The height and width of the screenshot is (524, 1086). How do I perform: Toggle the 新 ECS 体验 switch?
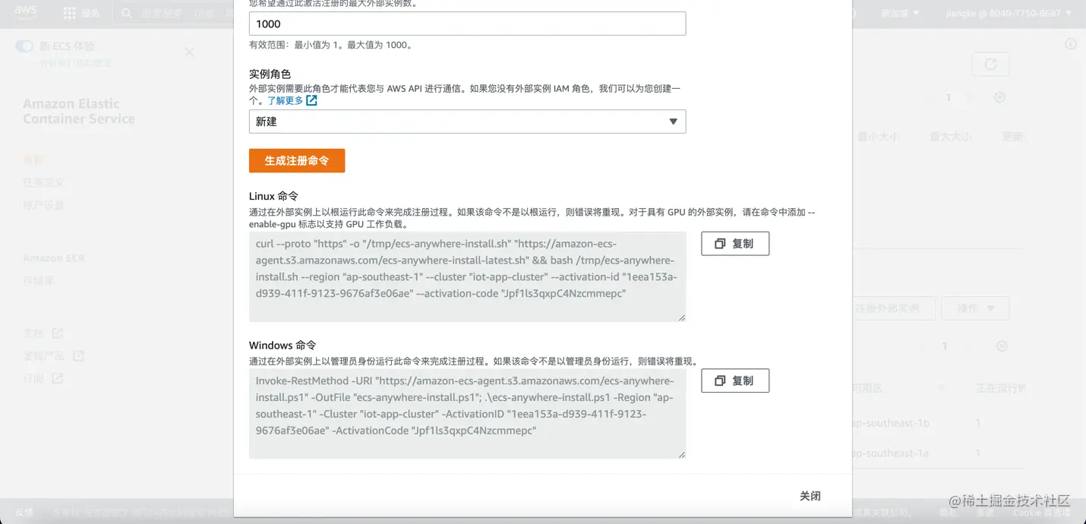24,46
